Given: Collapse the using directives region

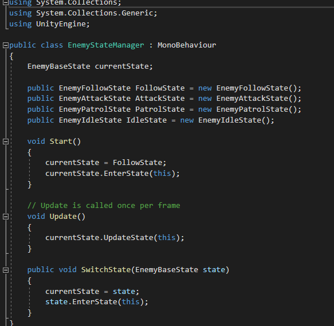Looking at the screenshot, I should (x=6, y=2).
